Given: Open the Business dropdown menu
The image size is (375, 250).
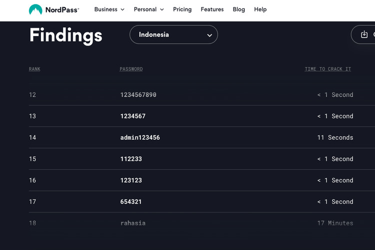Looking at the screenshot, I should tap(109, 9).
